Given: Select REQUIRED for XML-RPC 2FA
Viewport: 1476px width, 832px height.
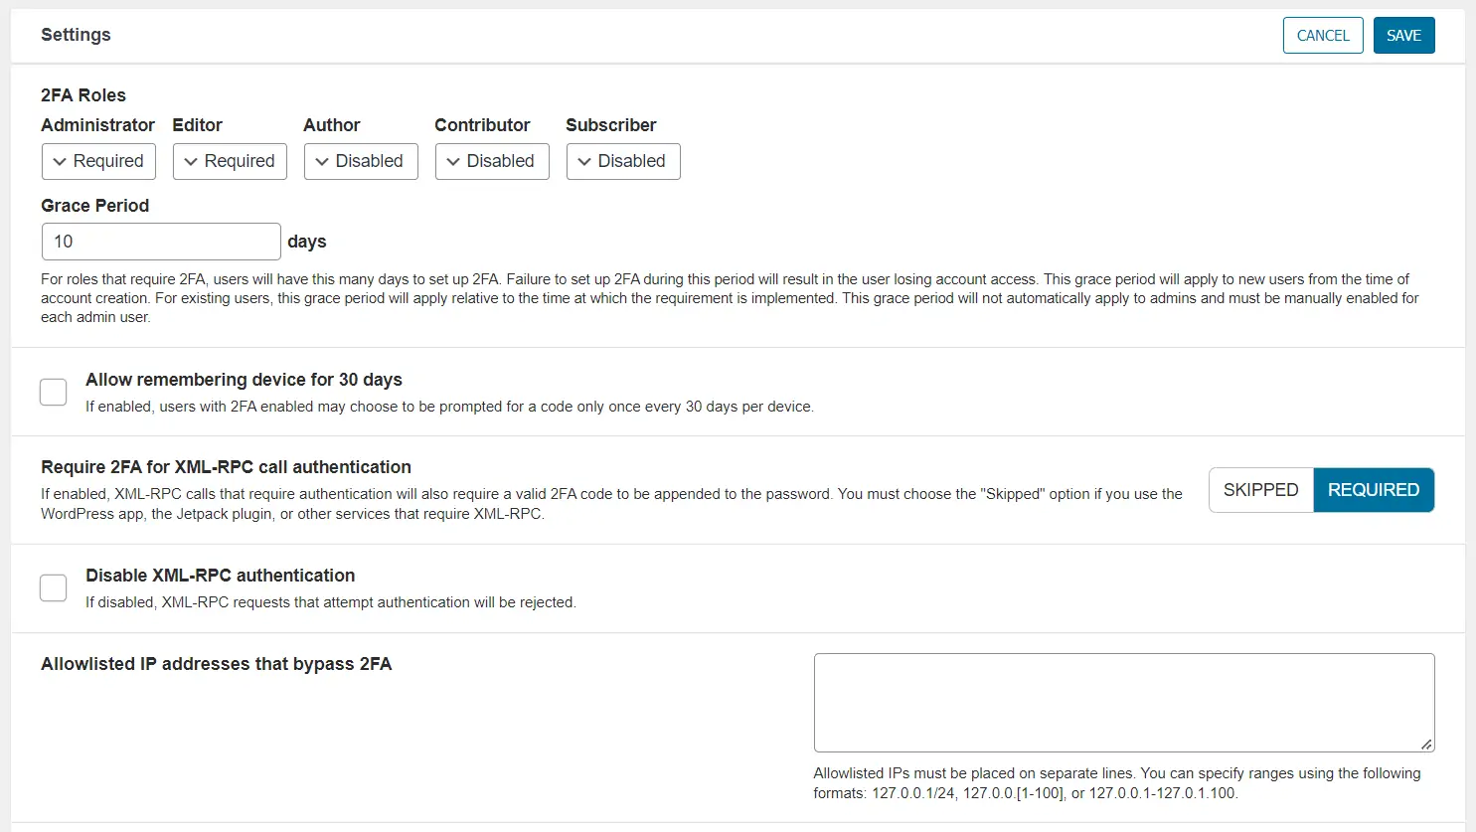Looking at the screenshot, I should 1373,490.
